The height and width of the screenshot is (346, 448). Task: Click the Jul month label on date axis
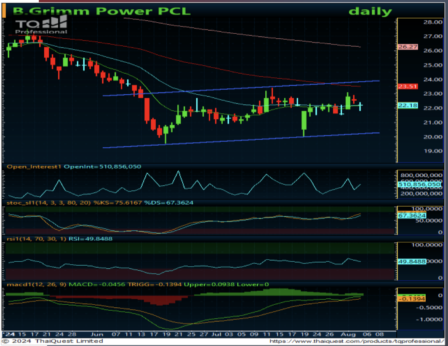click(216, 334)
